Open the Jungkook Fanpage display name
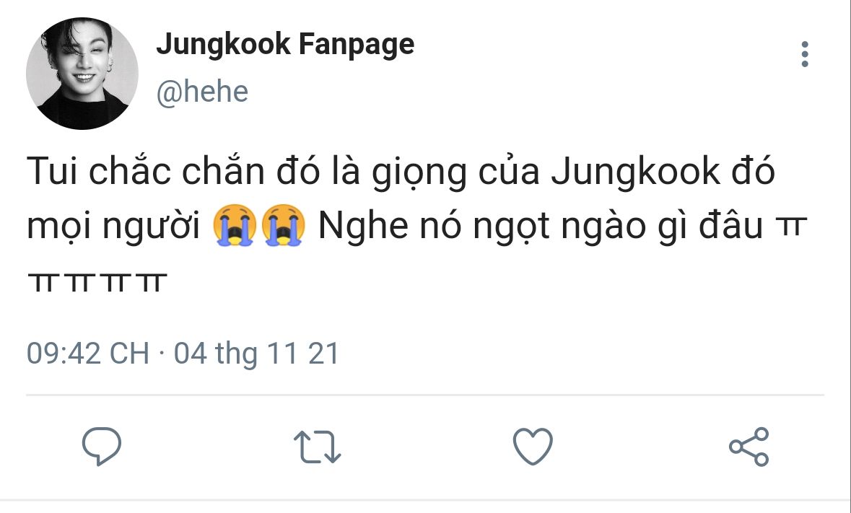Screen dimensions: 851x513 286,45
